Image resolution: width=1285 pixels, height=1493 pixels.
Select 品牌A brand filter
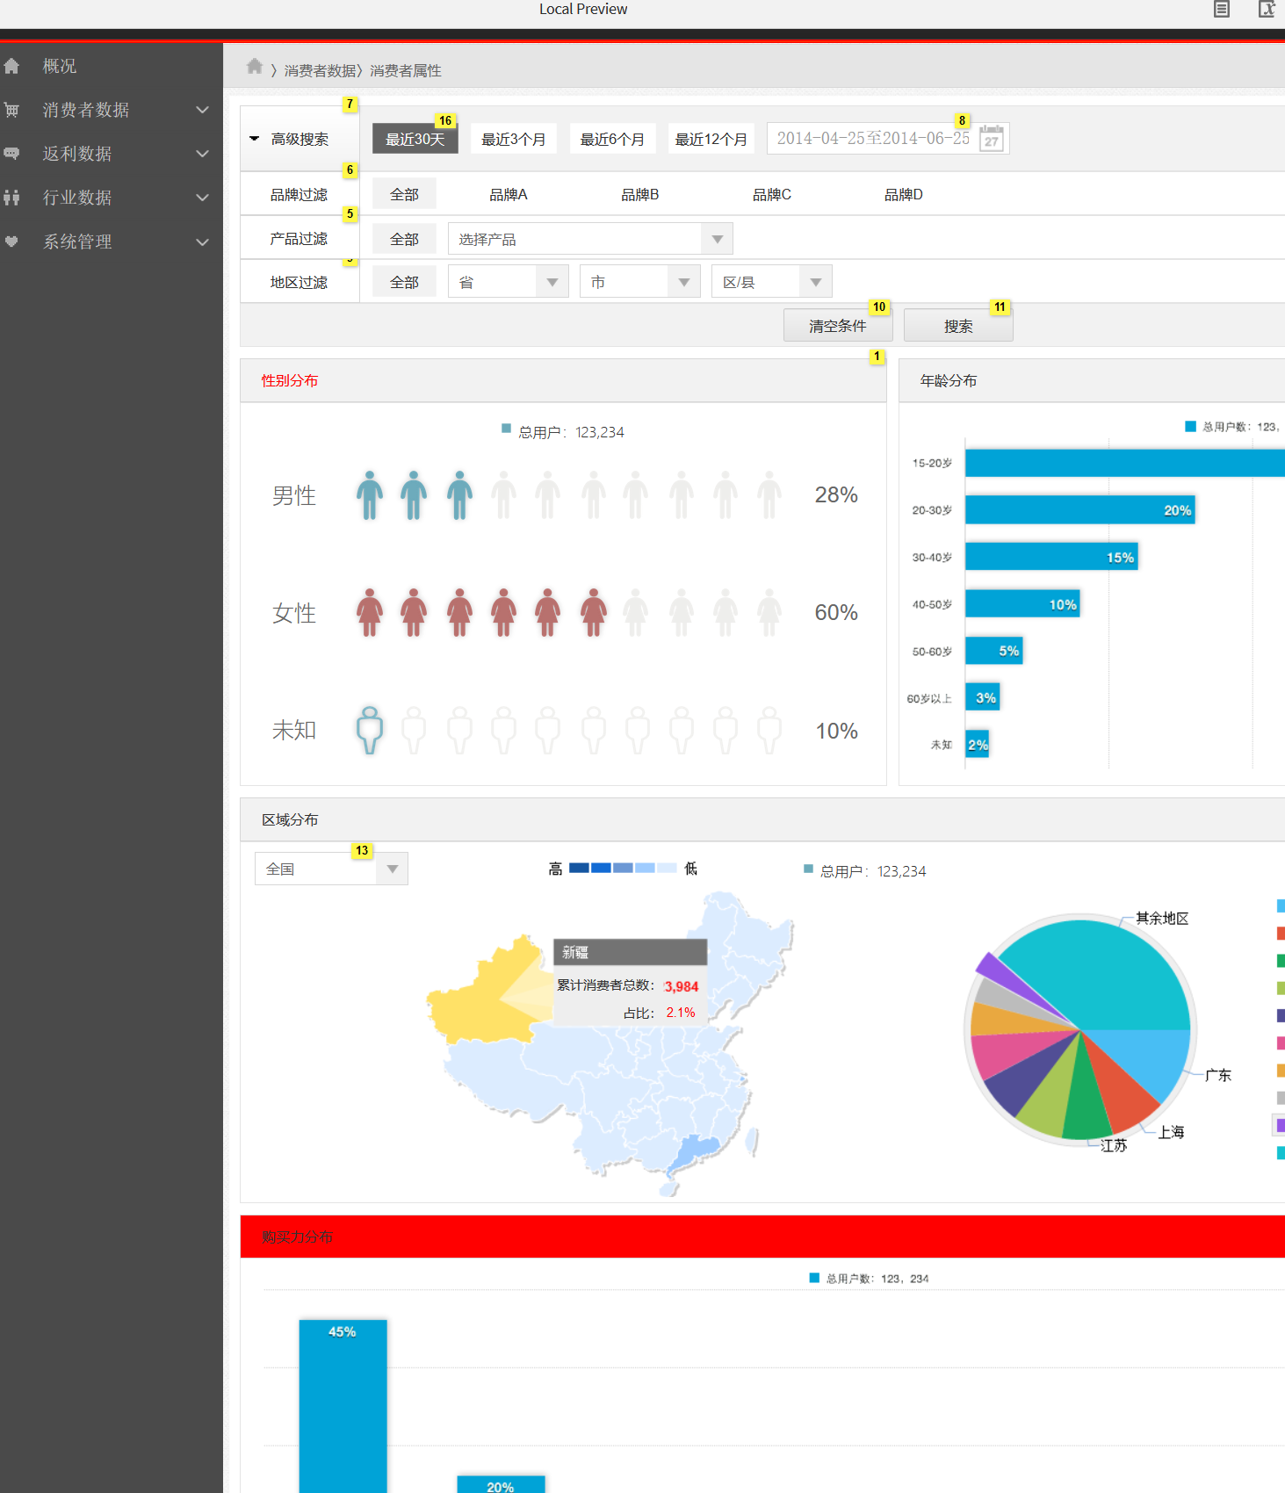tap(509, 194)
